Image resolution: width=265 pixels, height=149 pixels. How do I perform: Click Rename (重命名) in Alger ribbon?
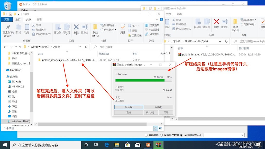[85, 29]
